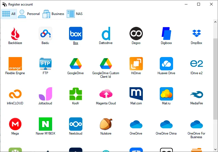
Task: Pick the Mail.com icon
Action: [x=136, y=94]
